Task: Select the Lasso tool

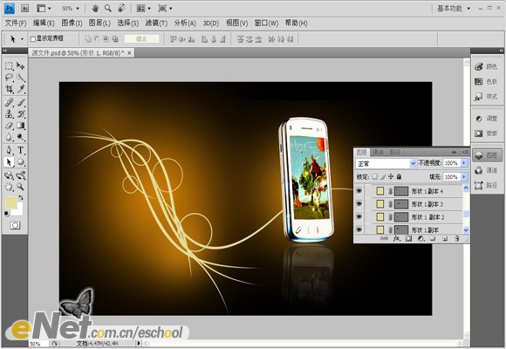Action: (9, 78)
